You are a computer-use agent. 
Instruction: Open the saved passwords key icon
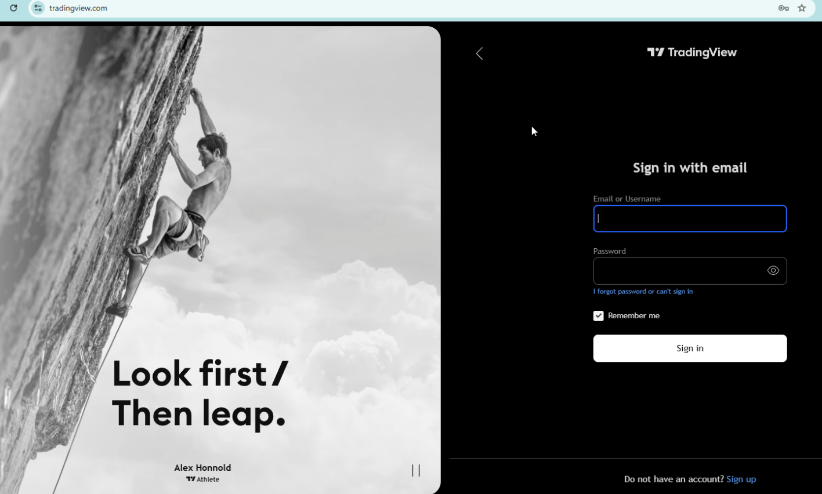click(x=784, y=8)
